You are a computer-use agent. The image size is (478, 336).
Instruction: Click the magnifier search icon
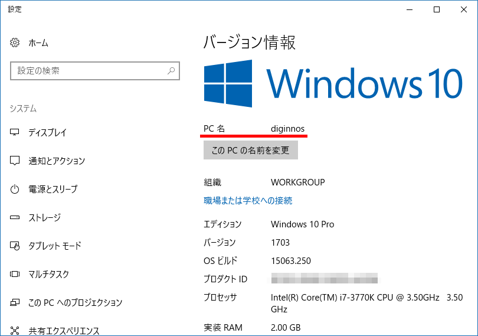click(x=171, y=71)
